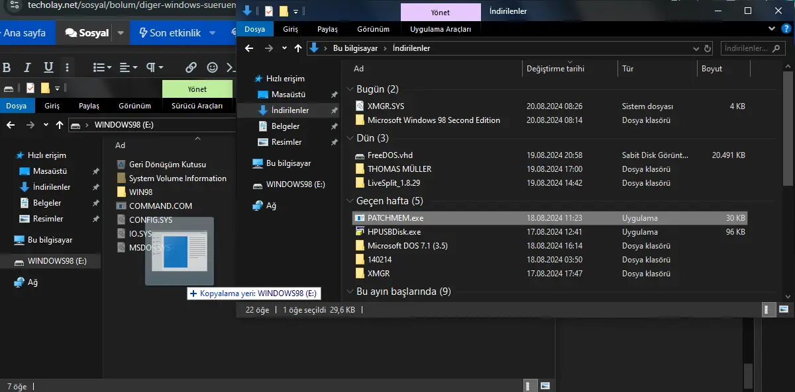The height and width of the screenshot is (392, 795).
Task: Select CONFIG.SYS in WINDOWS98 window
Action: pos(150,220)
